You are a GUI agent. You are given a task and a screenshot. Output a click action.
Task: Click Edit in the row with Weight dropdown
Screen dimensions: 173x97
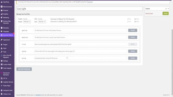pos(129,22)
